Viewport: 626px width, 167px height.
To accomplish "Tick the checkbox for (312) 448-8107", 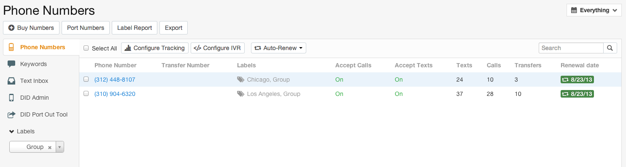I will point(86,79).
